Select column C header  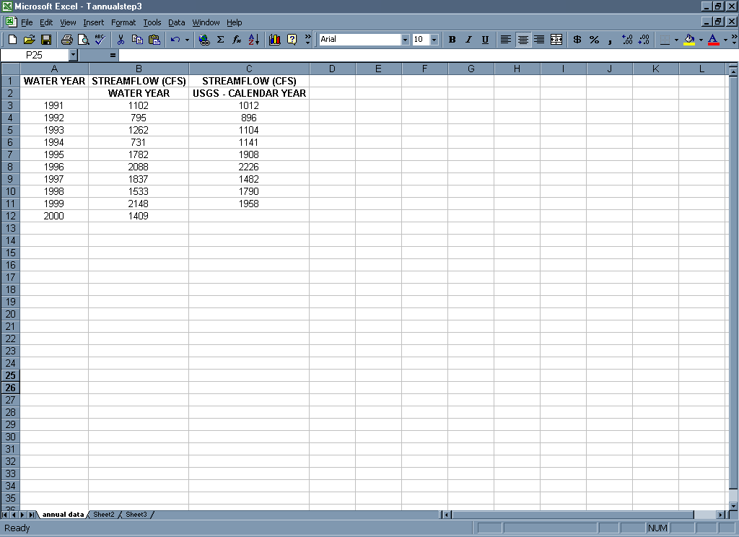(249, 69)
